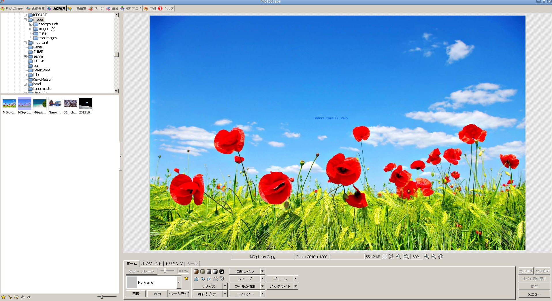The image size is (552, 301).
Task: Switch to the オブジェクト tab
Action: pos(152,264)
